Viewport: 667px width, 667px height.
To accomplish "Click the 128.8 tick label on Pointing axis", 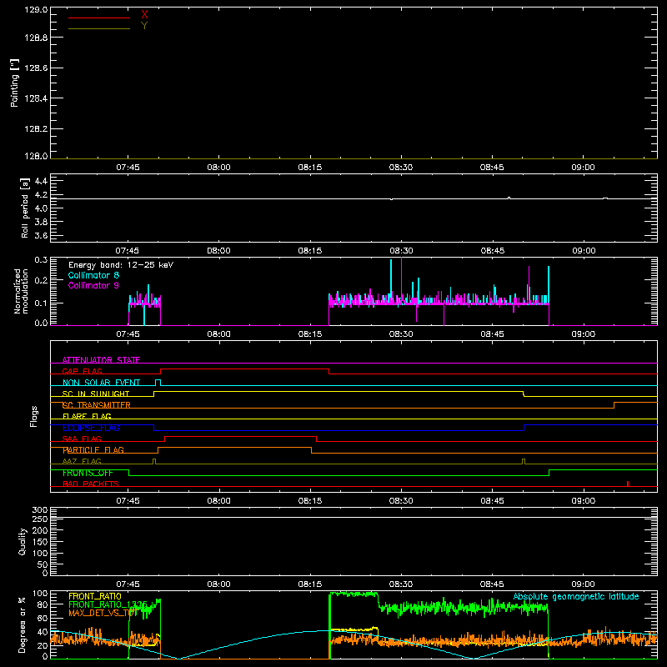I will tap(36, 38).
